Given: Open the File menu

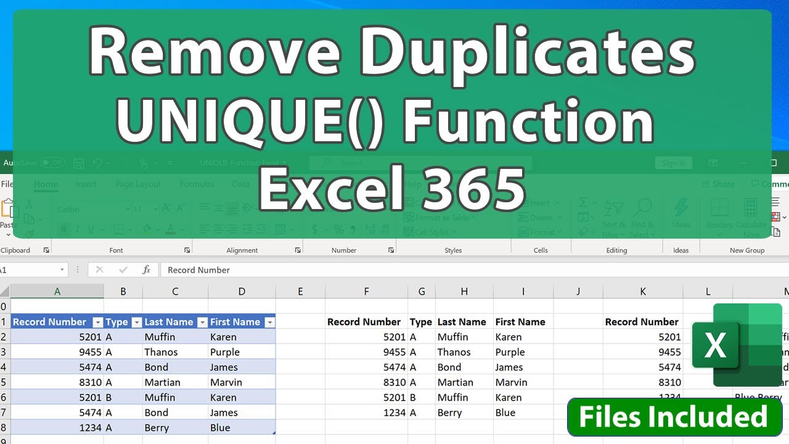Looking at the screenshot, I should click(x=7, y=184).
